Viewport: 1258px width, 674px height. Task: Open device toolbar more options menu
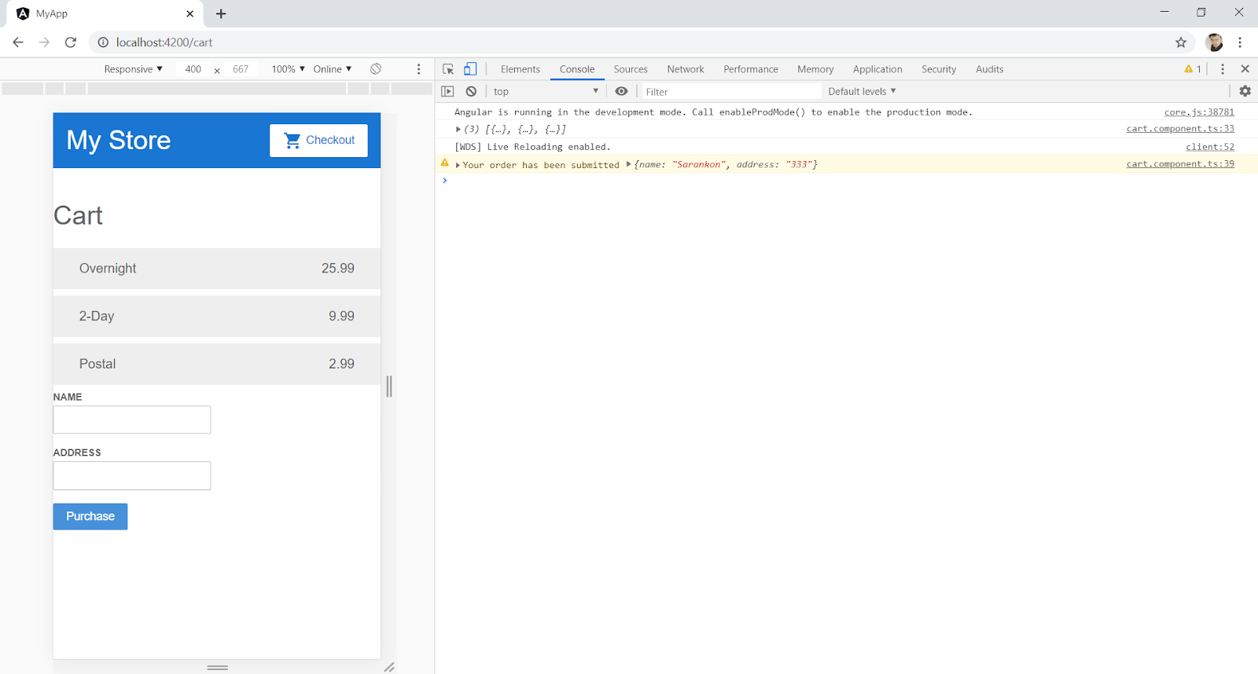(x=418, y=69)
